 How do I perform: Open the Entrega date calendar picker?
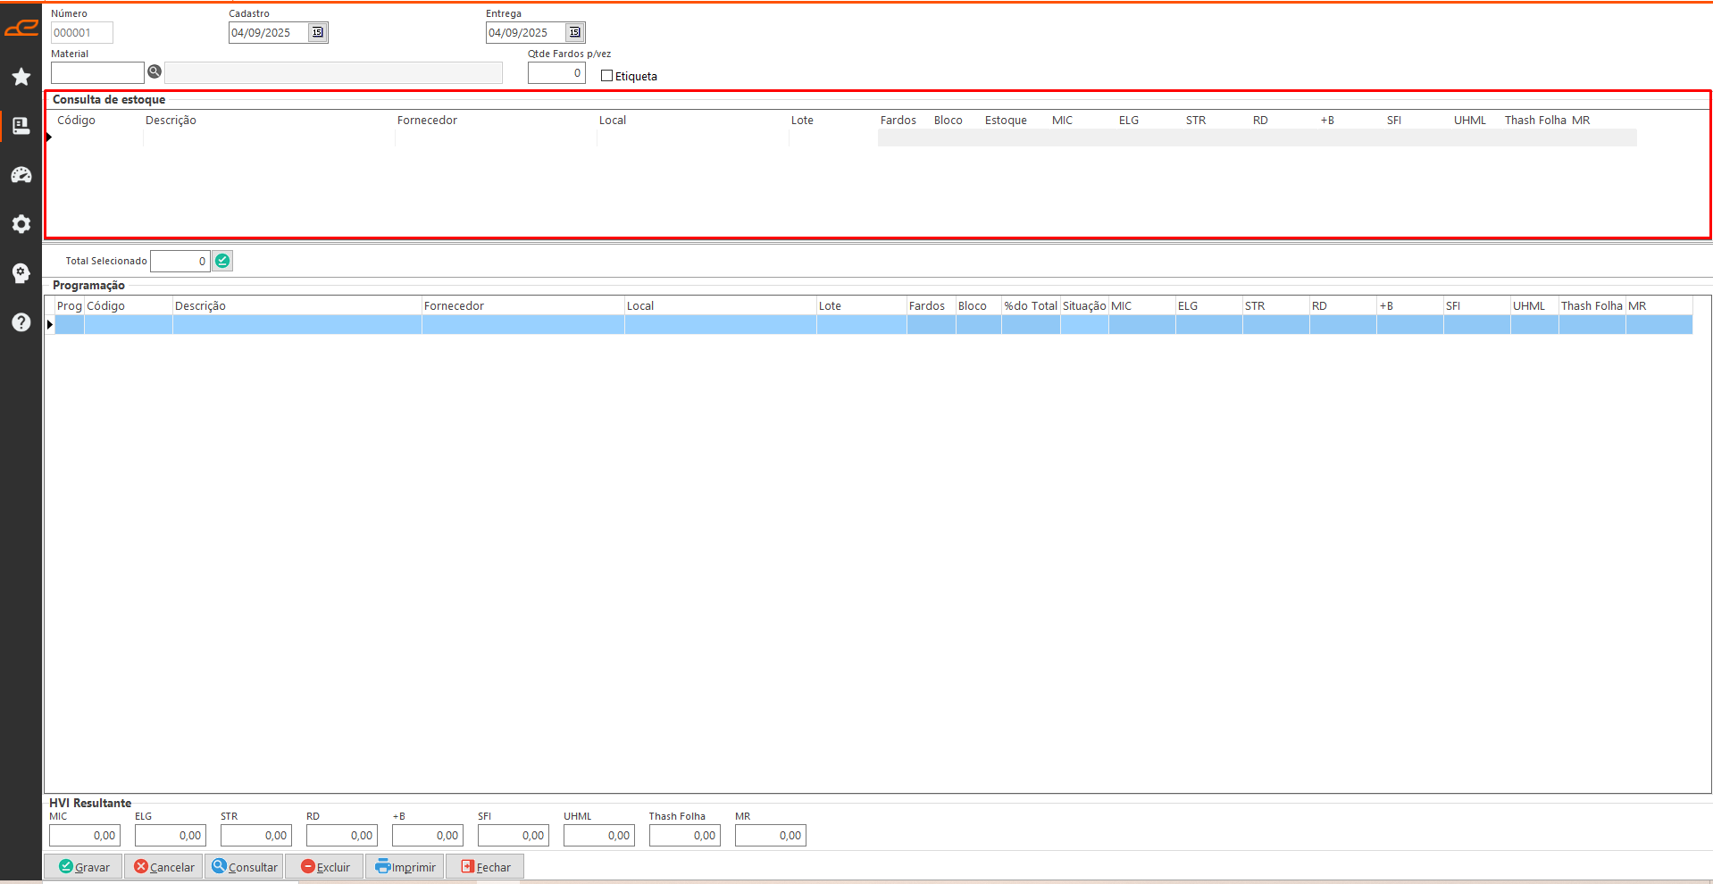574,33
